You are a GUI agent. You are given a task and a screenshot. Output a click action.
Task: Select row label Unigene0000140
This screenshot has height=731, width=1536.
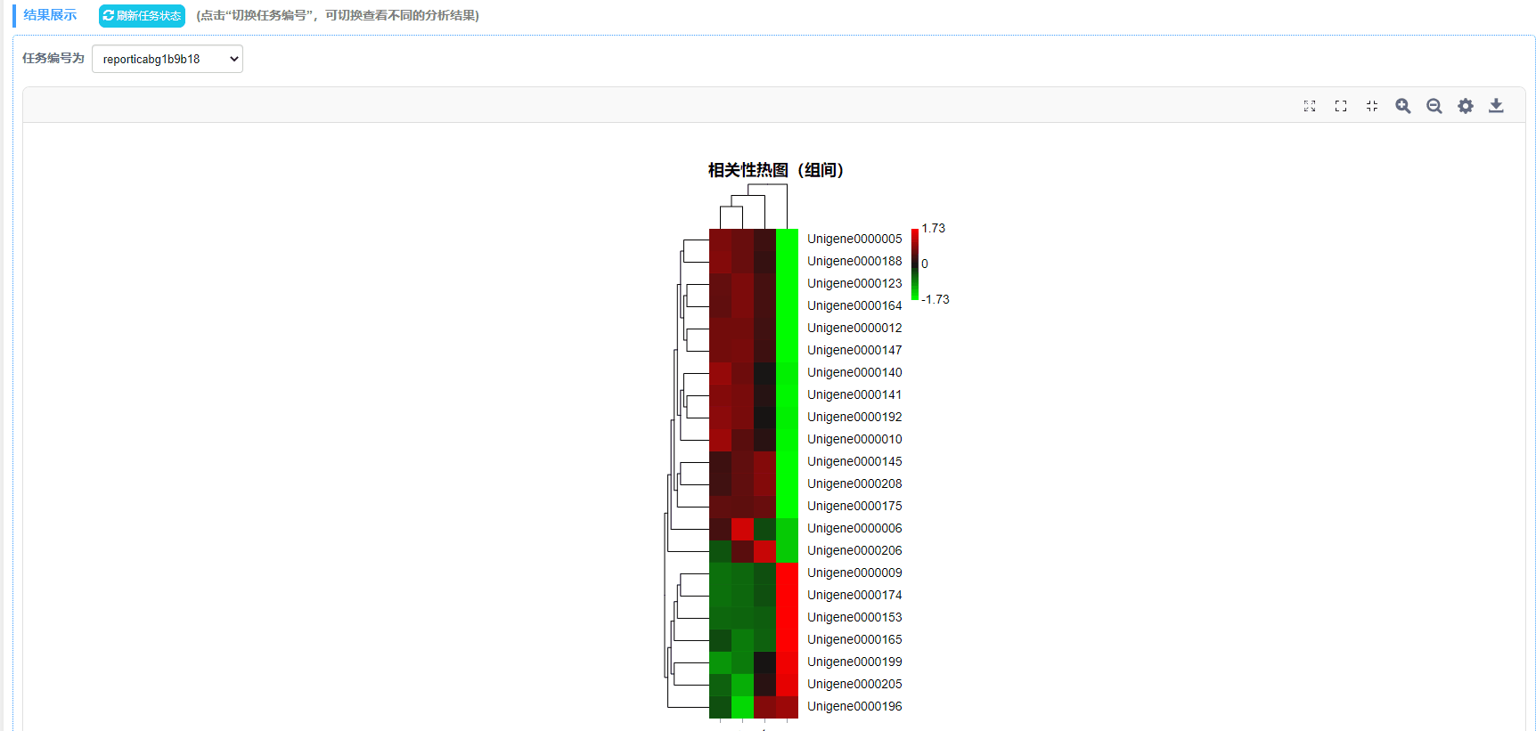tap(854, 372)
